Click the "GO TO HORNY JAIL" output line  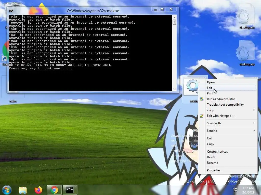tap(60, 65)
